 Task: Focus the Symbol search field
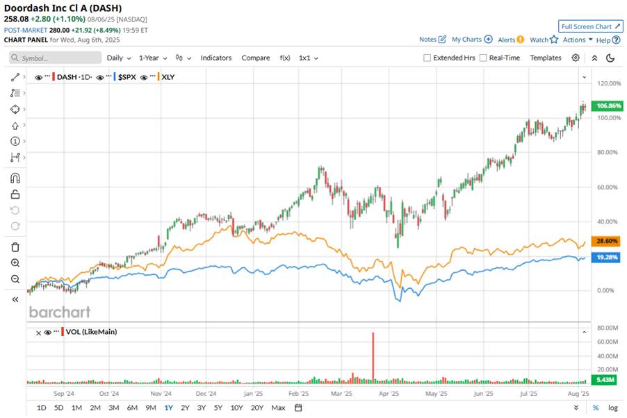pyautogui.click(x=55, y=58)
